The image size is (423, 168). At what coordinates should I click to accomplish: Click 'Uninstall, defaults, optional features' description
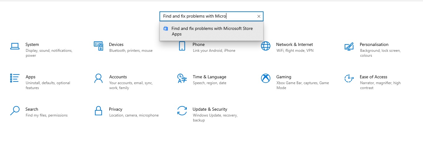(x=48, y=85)
